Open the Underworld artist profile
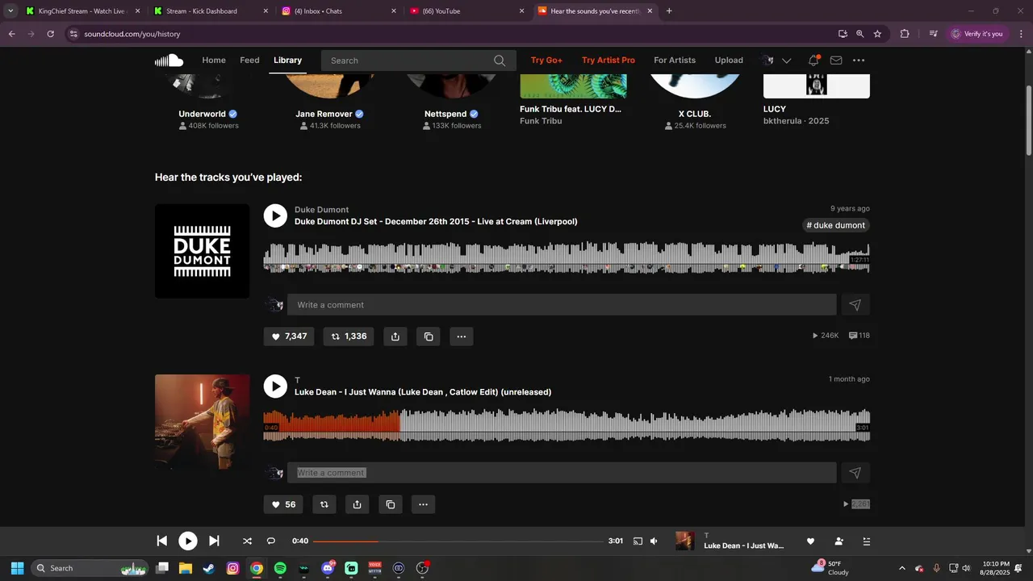This screenshot has height=581, width=1033. (x=203, y=114)
